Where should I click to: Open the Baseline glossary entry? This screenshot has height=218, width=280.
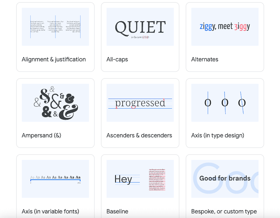[x=117, y=211]
